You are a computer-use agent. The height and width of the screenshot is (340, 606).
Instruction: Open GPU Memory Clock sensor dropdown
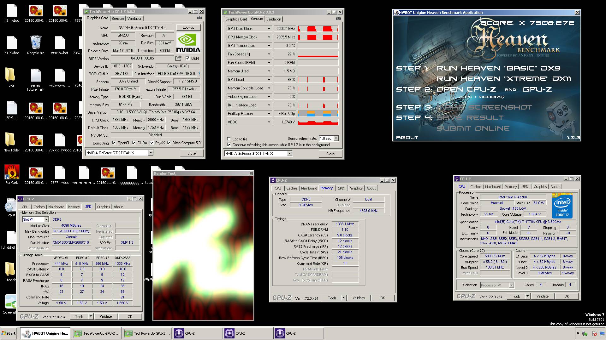click(269, 37)
